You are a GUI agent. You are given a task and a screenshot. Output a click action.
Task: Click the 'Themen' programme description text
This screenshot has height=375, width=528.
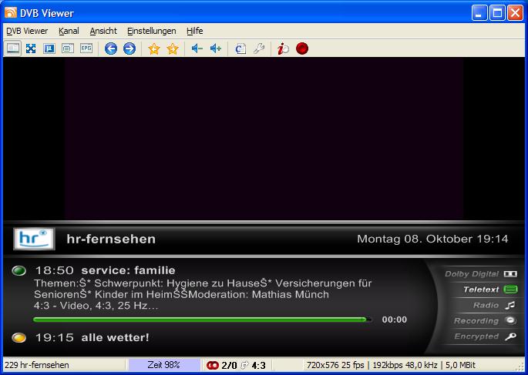(203, 289)
